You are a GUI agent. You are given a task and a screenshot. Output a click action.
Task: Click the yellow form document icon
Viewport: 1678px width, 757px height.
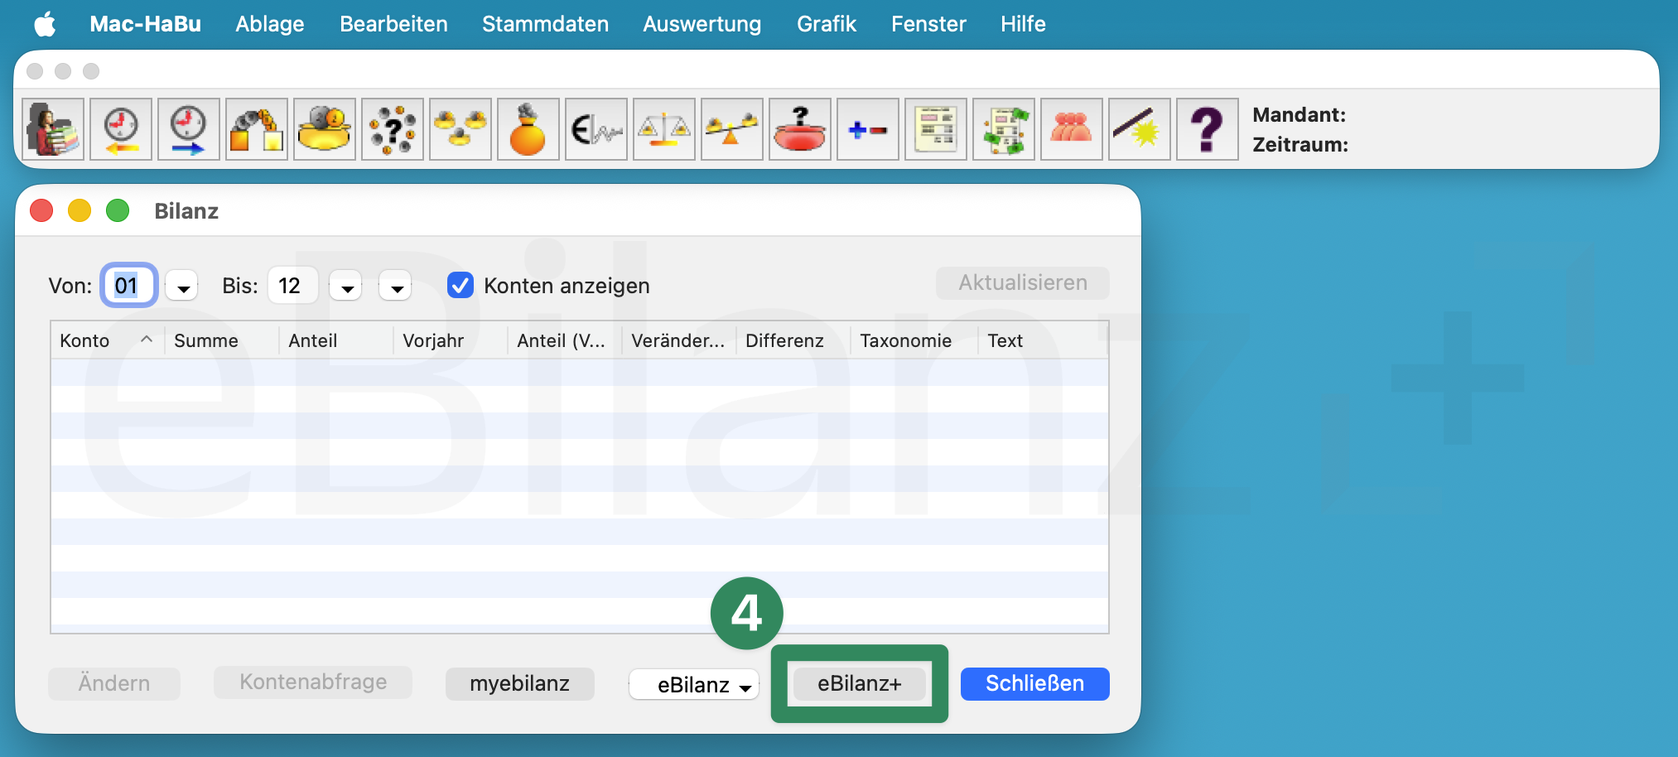click(936, 129)
